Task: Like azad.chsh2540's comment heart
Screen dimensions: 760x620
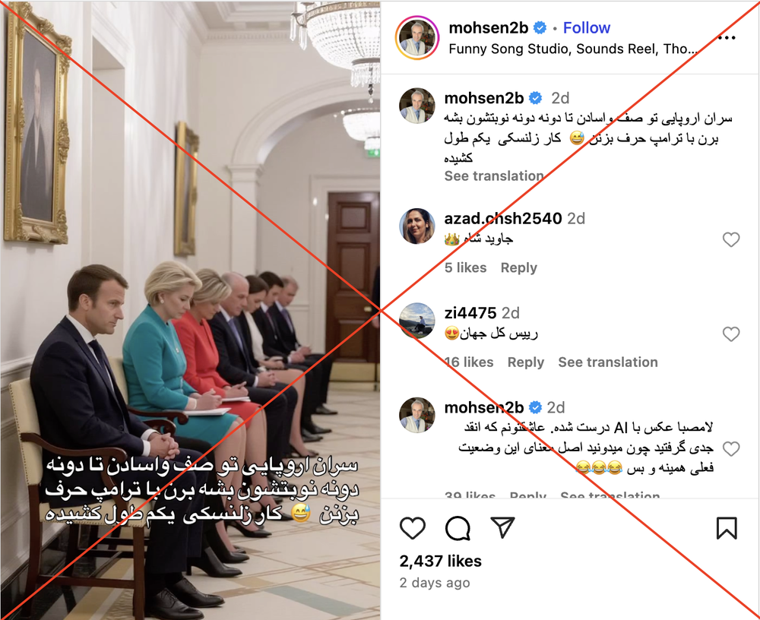Action: click(x=731, y=239)
